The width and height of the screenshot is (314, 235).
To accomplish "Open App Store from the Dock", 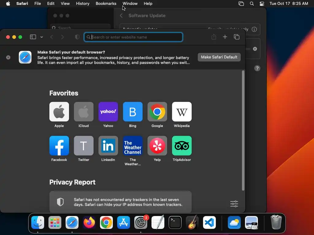I will click(124, 222).
